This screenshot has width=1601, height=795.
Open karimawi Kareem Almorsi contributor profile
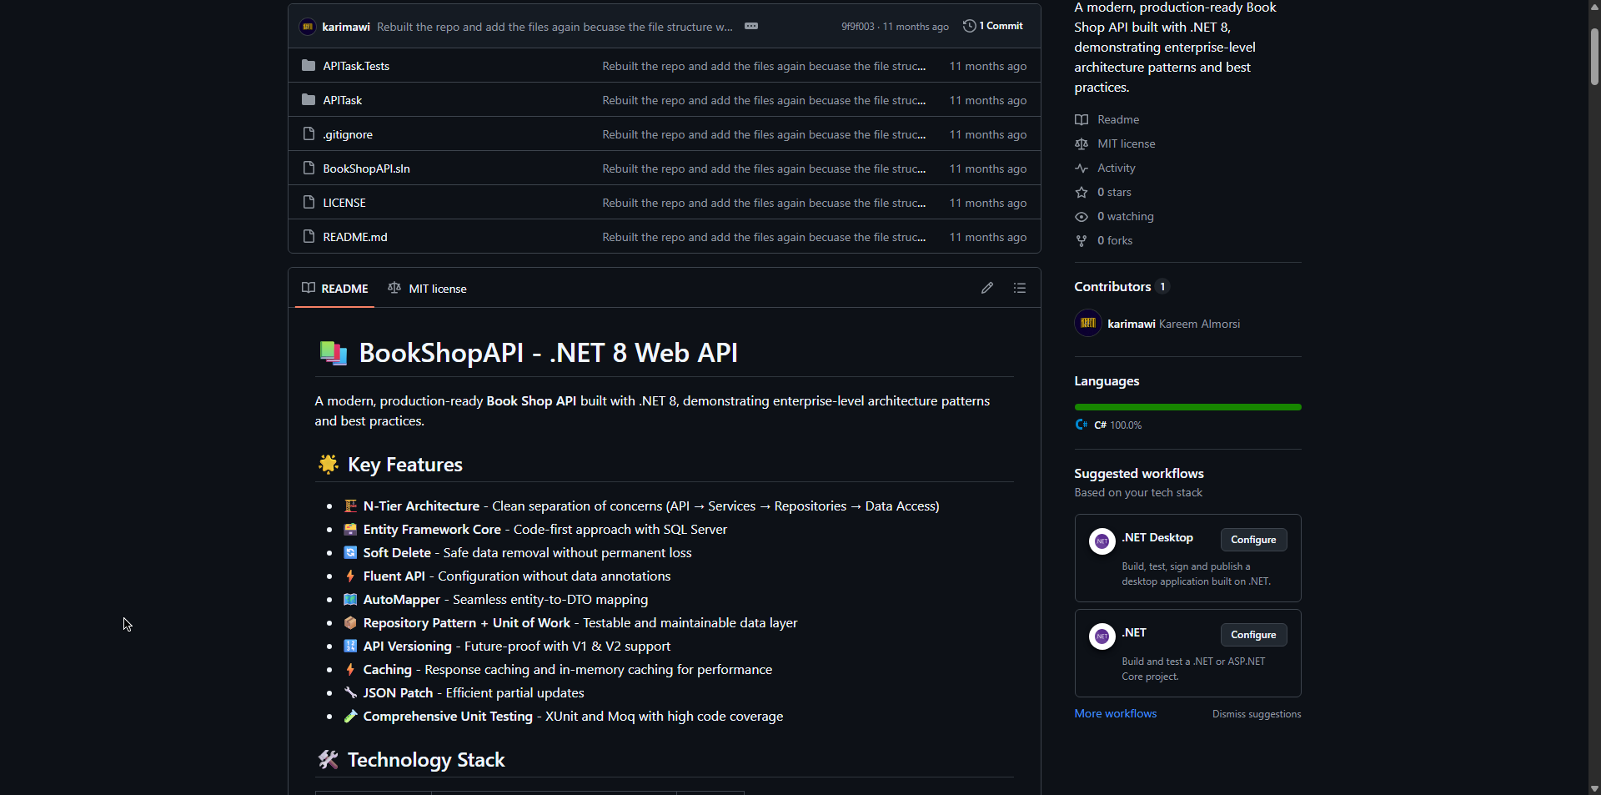(x=1173, y=324)
